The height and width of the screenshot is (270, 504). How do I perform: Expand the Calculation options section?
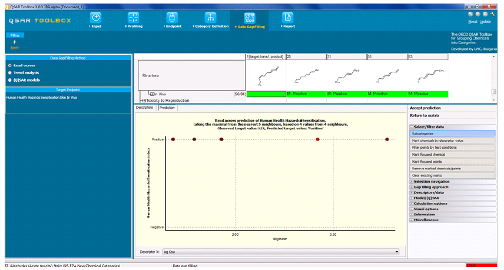(x=412, y=204)
